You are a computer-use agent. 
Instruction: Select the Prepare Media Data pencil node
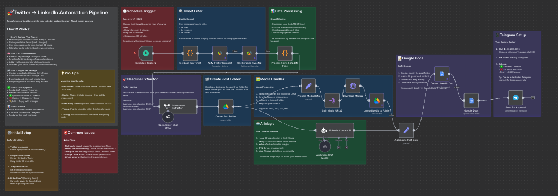point(308,86)
